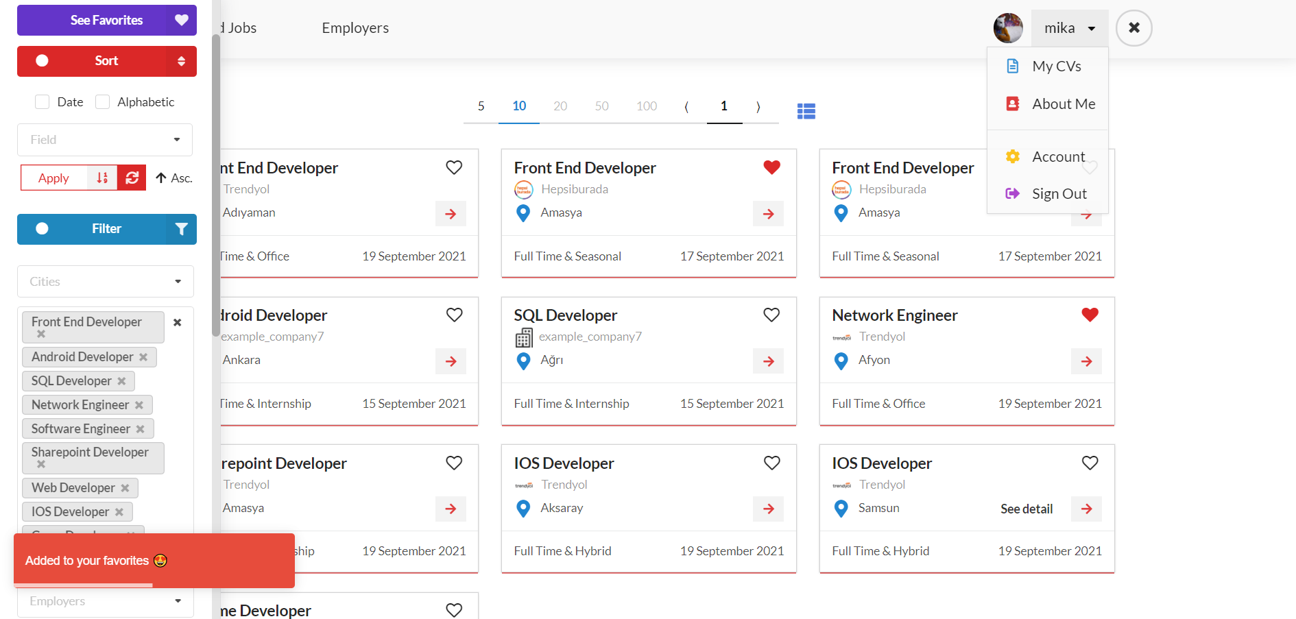Switch to list view icon
The height and width of the screenshot is (619, 1296).
(806, 111)
